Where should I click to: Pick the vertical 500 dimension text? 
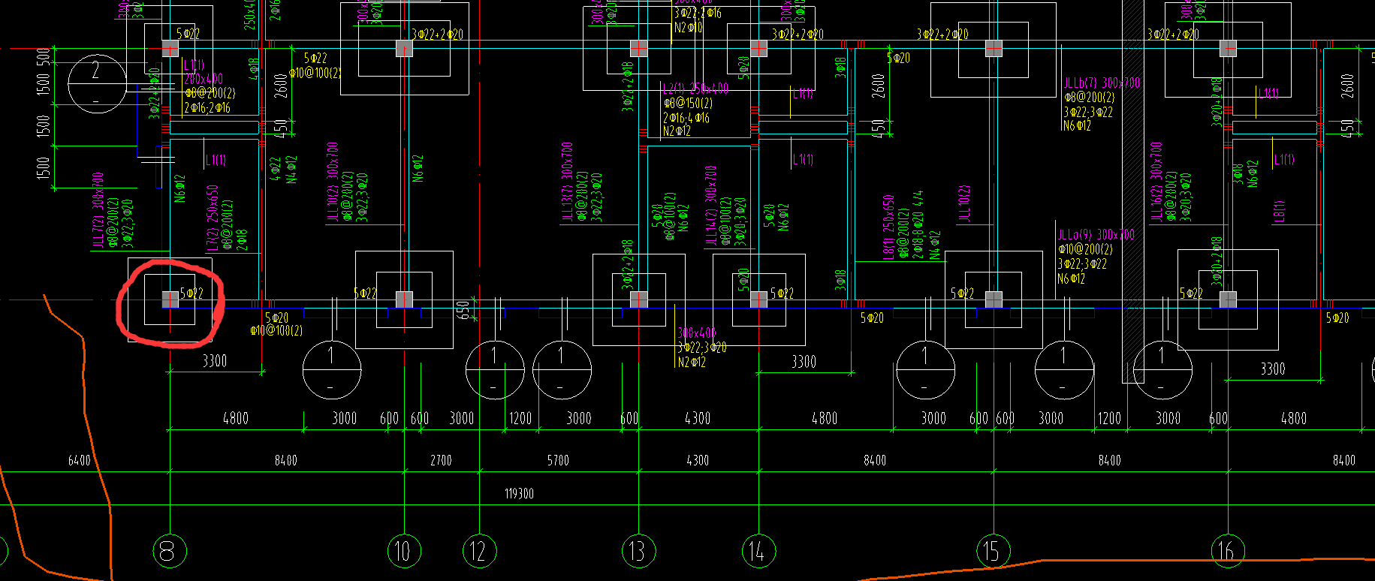44,58
